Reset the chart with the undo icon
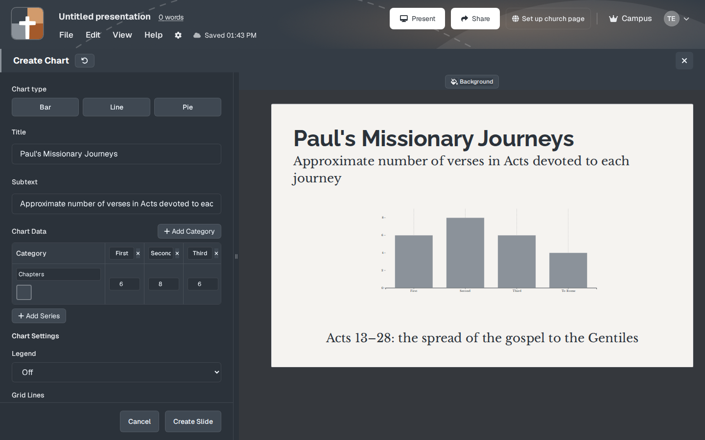Image resolution: width=705 pixels, height=440 pixels. [85, 61]
